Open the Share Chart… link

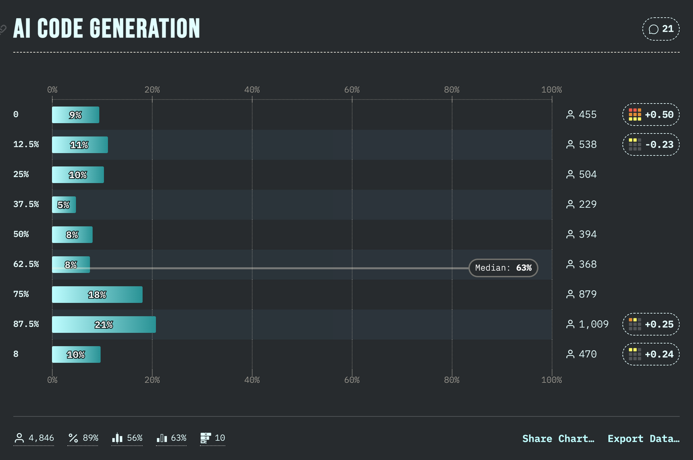click(558, 439)
